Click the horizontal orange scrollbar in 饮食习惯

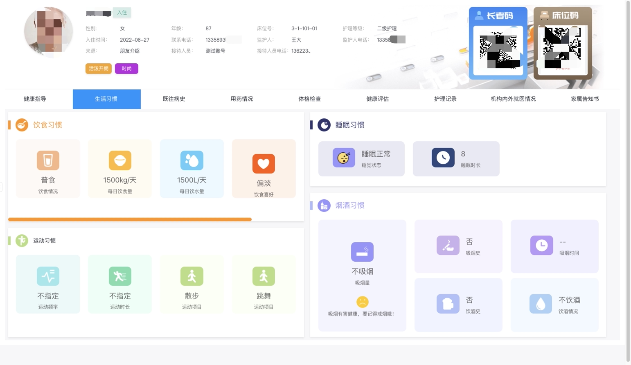(x=130, y=220)
